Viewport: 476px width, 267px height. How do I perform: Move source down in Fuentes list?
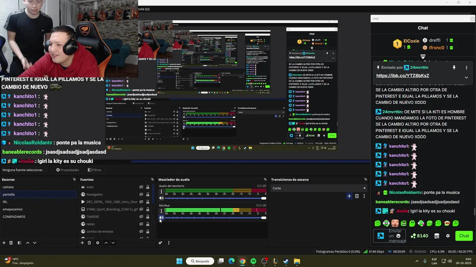click(x=113, y=243)
